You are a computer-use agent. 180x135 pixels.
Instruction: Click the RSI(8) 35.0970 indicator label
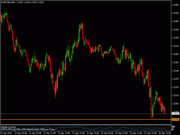pyautogui.click(x=8, y=127)
